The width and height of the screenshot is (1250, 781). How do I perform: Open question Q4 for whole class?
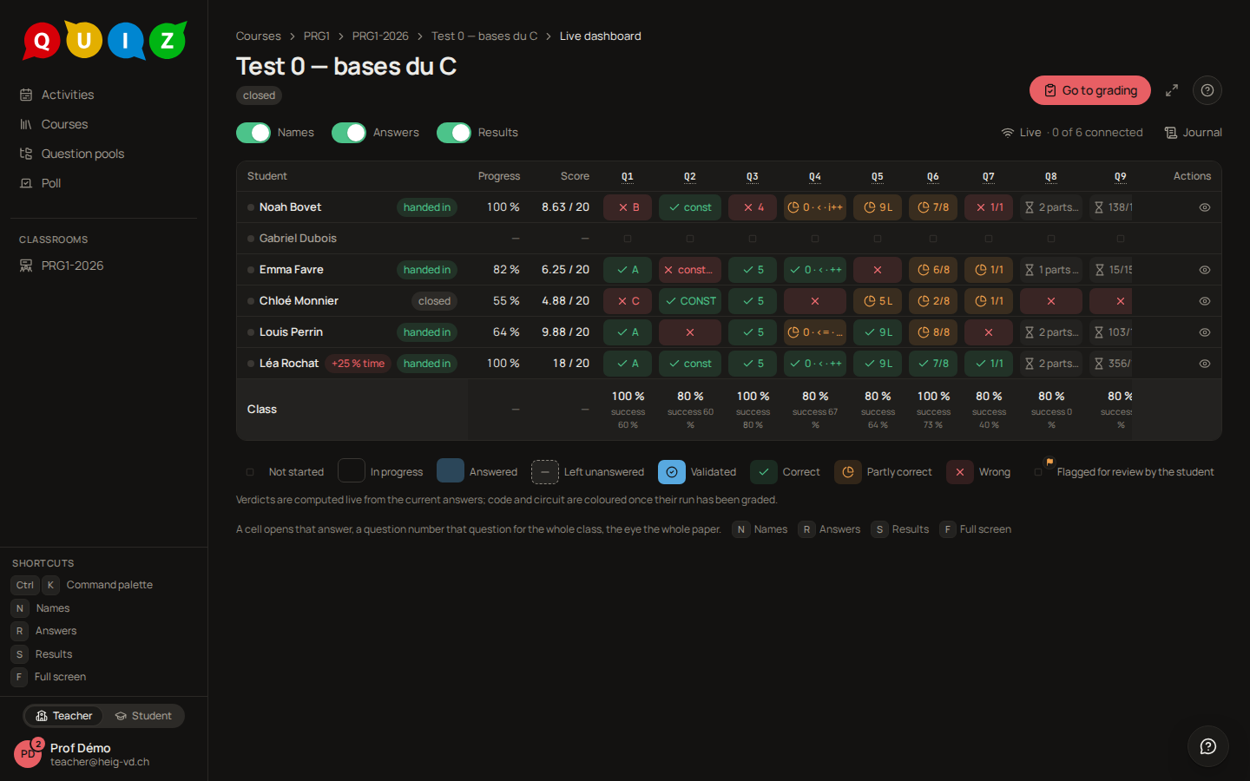coord(815,176)
